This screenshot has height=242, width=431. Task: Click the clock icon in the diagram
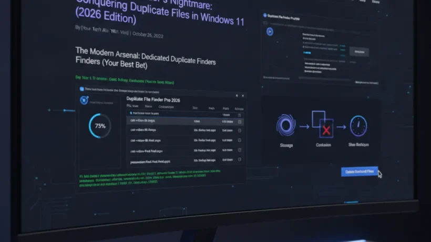click(358, 126)
